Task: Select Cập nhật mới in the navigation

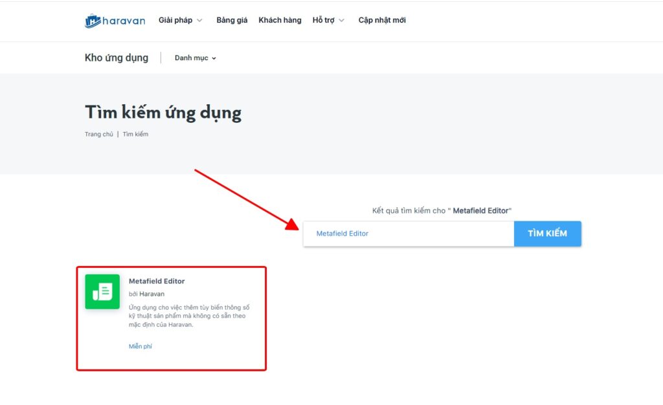Action: click(382, 20)
